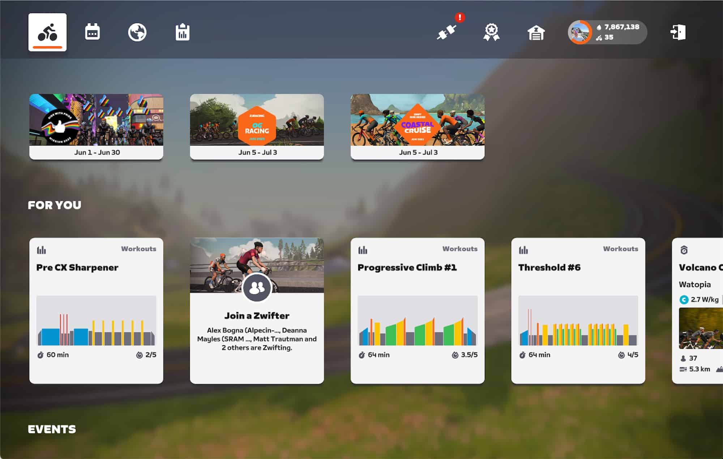Image resolution: width=723 pixels, height=459 pixels.
Task: Select the Pre CX Sharpener workout title
Action: pos(77,268)
